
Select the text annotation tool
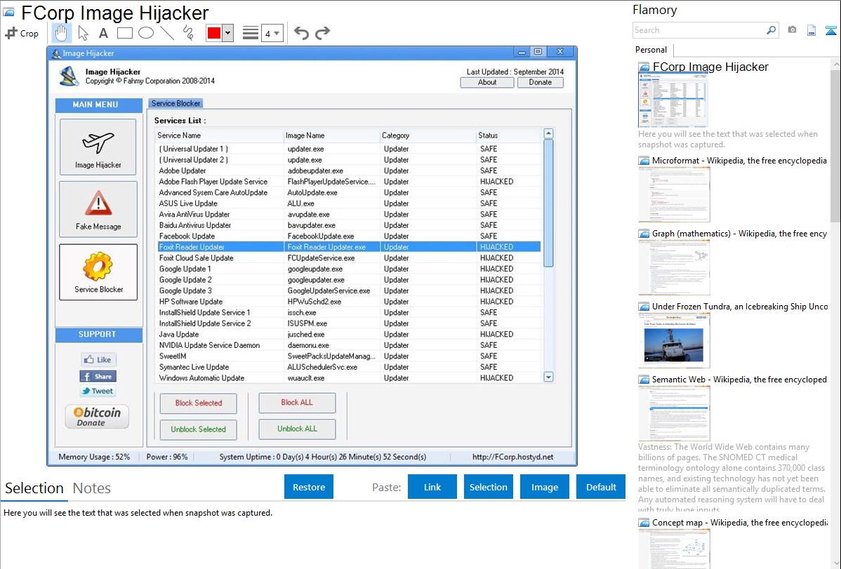pos(103,33)
